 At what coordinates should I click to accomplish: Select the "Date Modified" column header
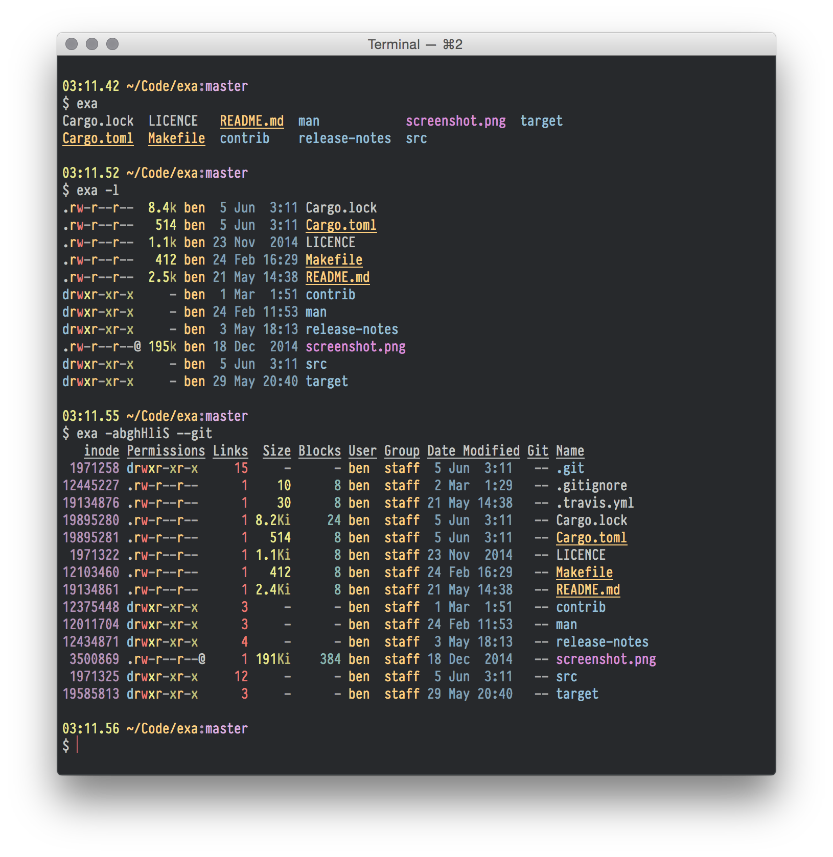click(x=473, y=451)
